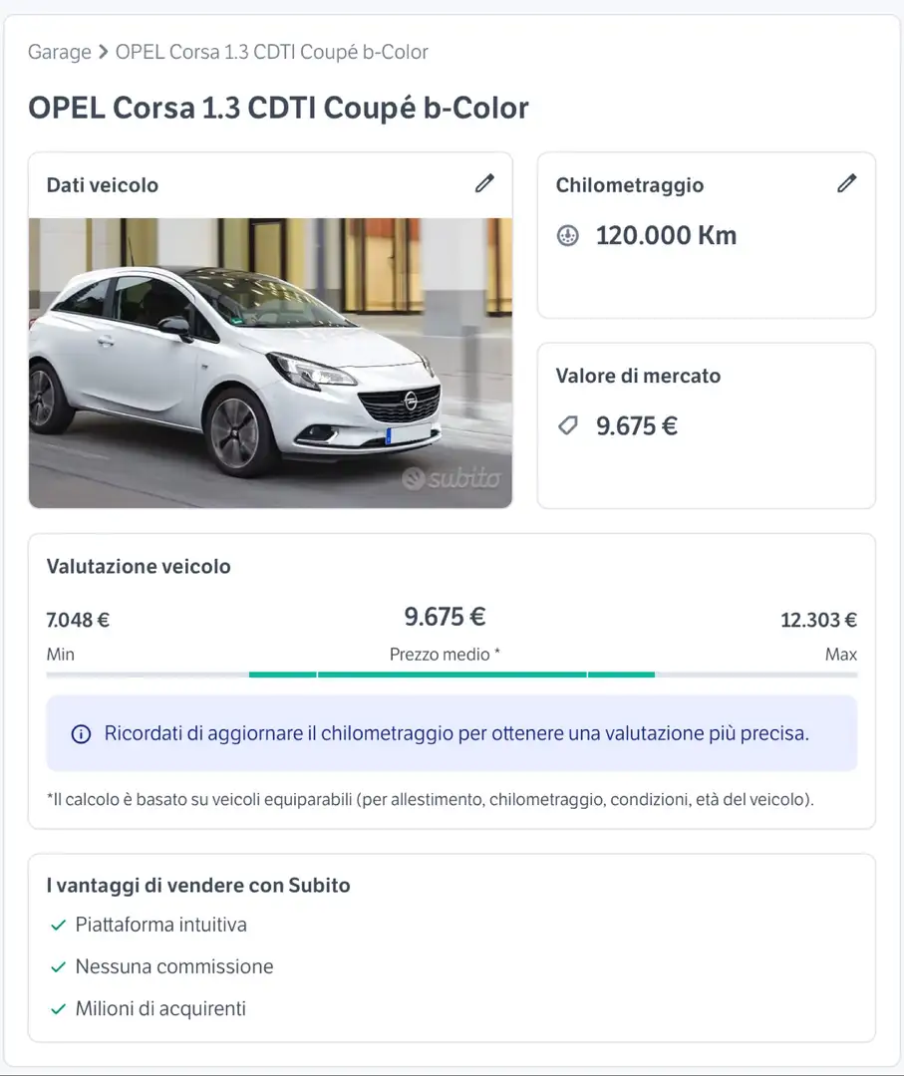Click the Valutazione veicolo section heading

138,566
